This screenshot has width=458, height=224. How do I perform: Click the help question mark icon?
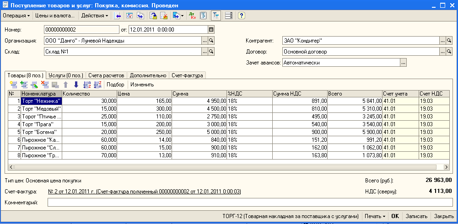coord(241,16)
